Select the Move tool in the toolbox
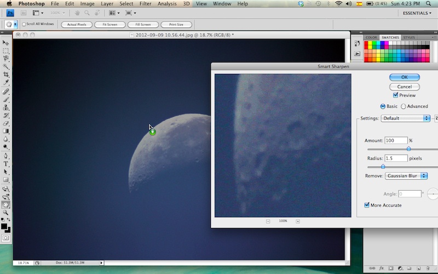The height and width of the screenshot is (274, 438). tap(6, 42)
